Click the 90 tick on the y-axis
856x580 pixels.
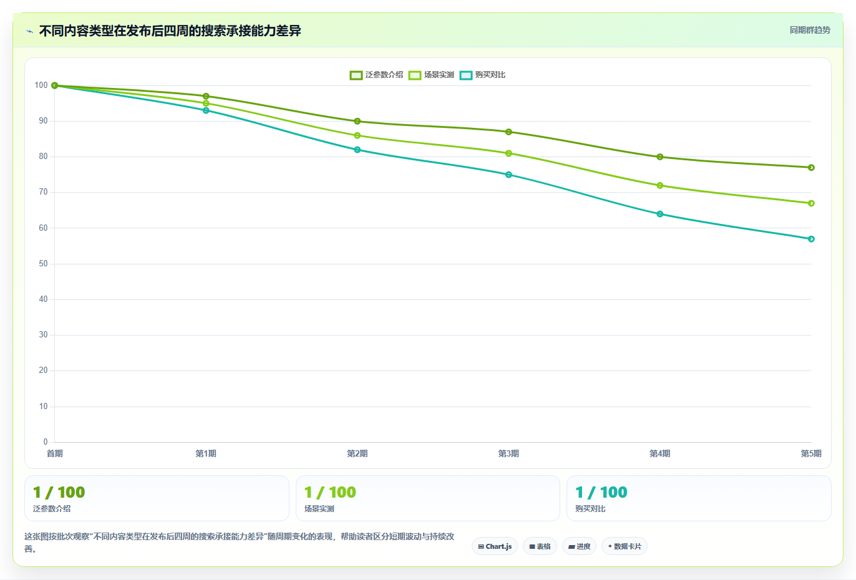click(43, 121)
